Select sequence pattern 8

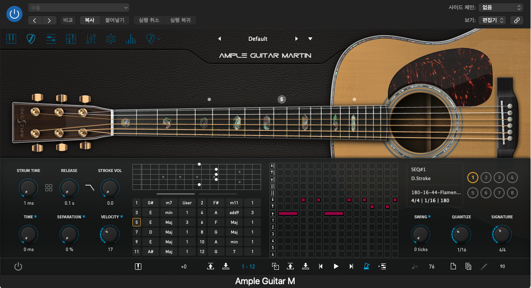tap(512, 192)
